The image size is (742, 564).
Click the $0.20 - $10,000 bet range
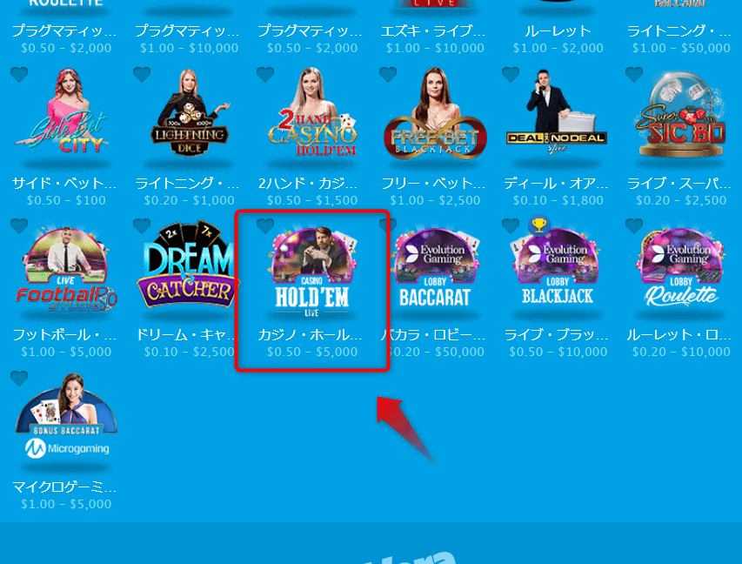point(681,352)
